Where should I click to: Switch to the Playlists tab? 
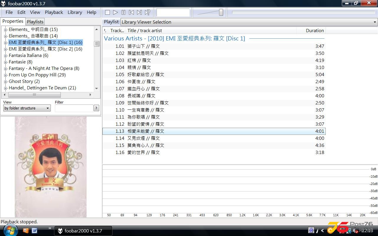click(x=35, y=22)
